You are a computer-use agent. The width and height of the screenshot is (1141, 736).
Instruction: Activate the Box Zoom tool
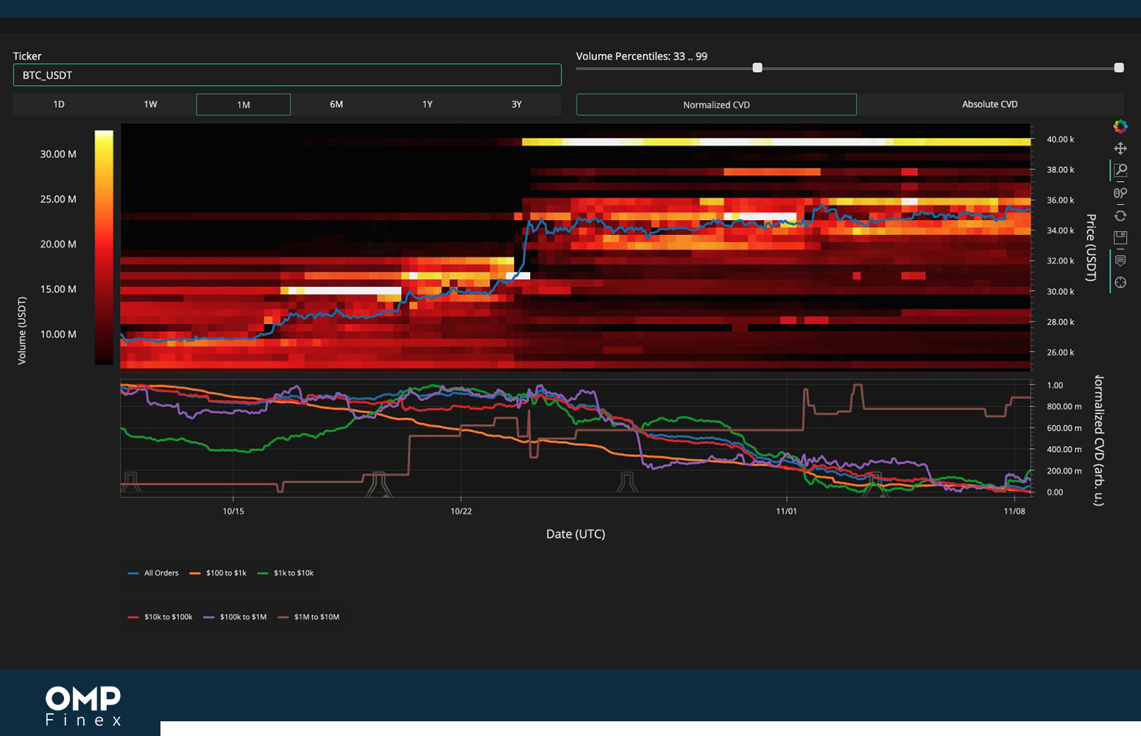coord(1120,171)
